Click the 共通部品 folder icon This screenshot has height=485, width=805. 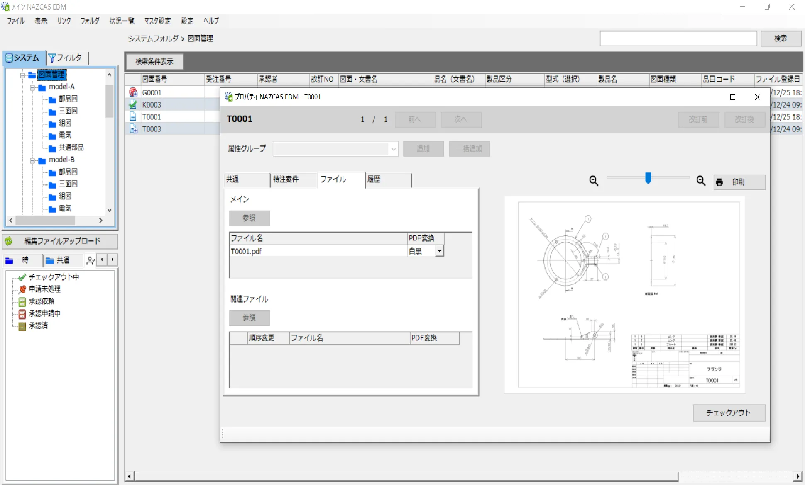52,148
